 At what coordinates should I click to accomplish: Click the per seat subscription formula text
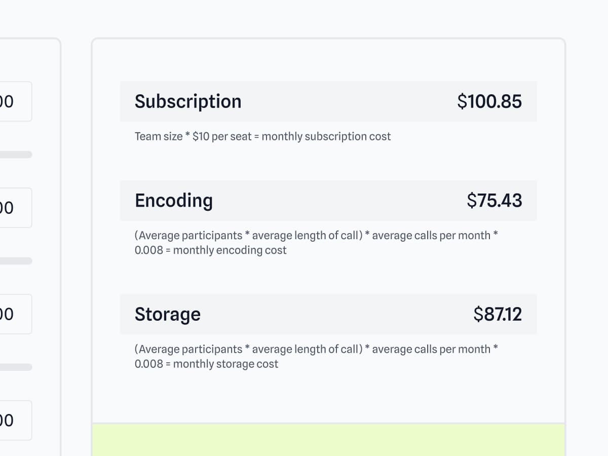(262, 136)
